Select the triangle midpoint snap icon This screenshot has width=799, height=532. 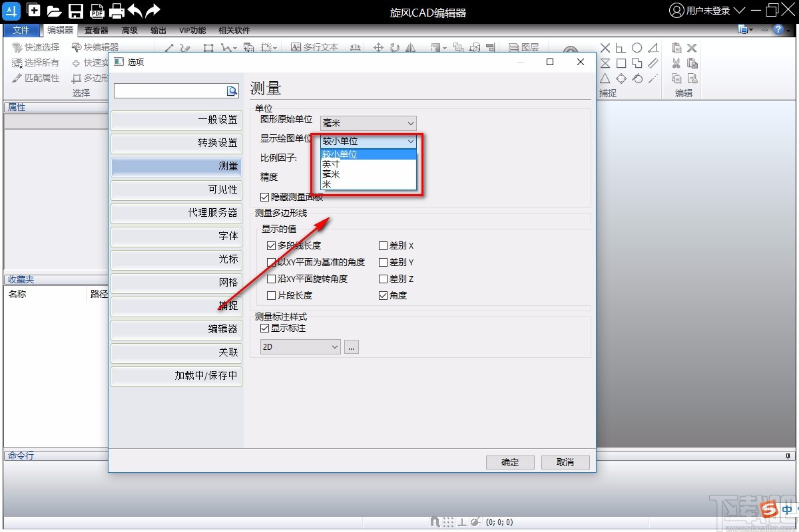coord(605,78)
